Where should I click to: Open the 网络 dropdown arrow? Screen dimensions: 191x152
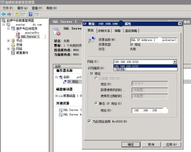coord(175,62)
